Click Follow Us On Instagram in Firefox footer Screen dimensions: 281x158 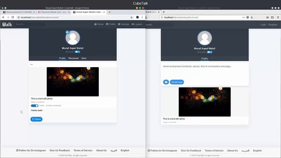click(x=162, y=151)
